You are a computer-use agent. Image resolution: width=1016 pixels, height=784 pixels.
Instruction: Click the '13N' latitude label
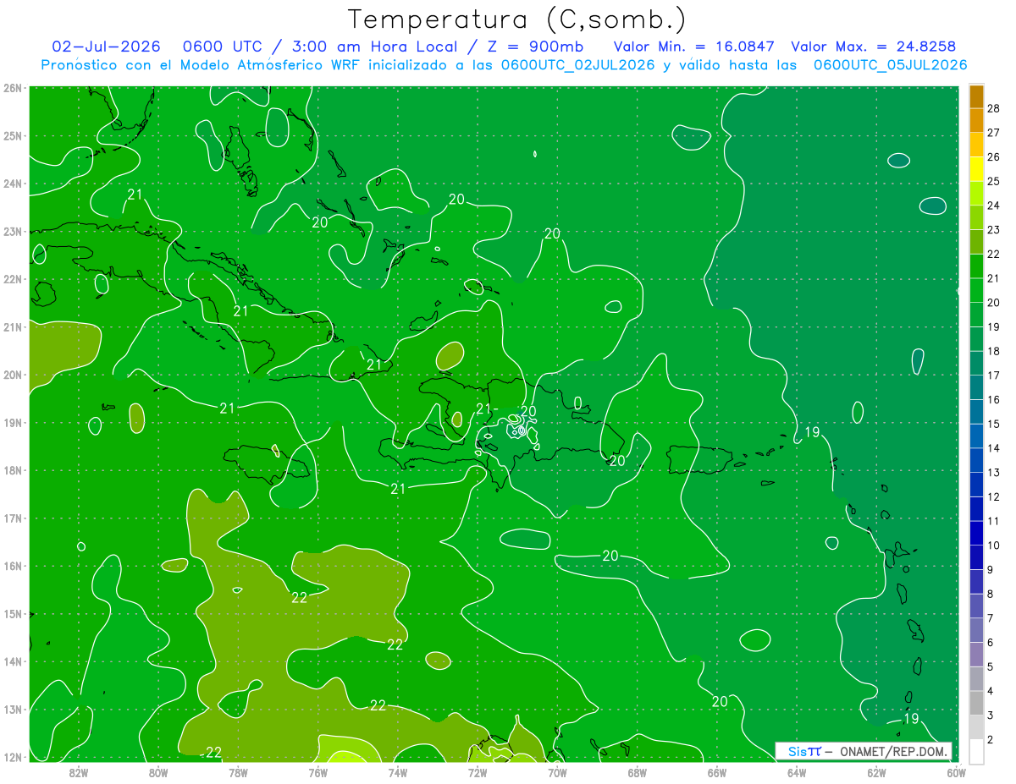tap(13, 709)
